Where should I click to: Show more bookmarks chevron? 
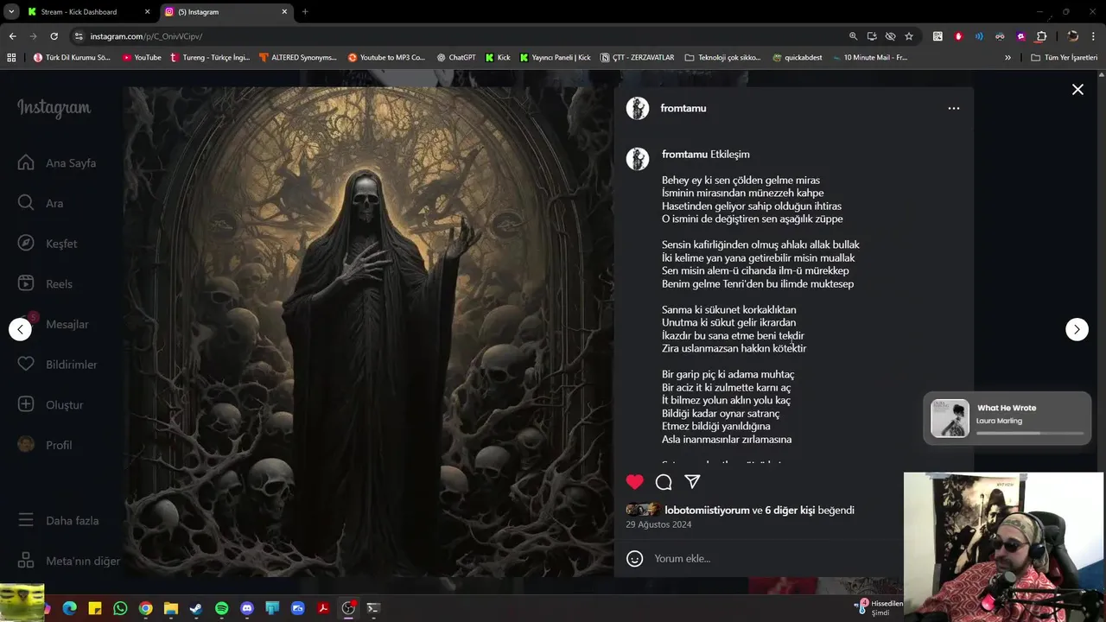[1007, 57]
